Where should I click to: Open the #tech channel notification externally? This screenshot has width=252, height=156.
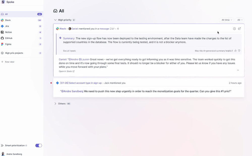coord(239,28)
